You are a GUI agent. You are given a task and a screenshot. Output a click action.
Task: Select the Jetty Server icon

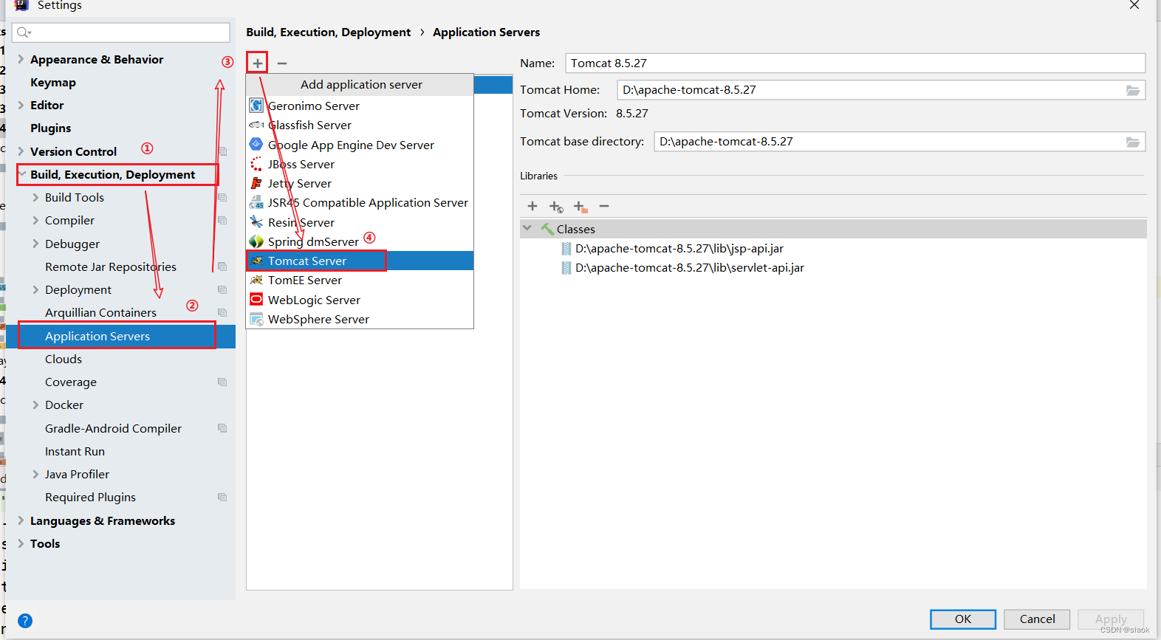point(256,183)
